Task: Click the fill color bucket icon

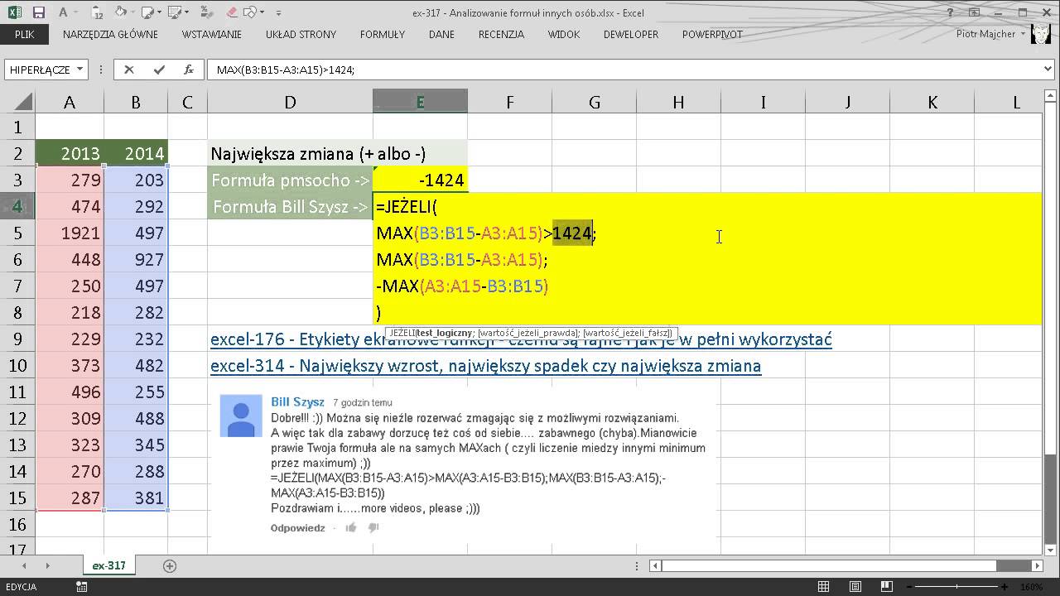Action: click(121, 12)
